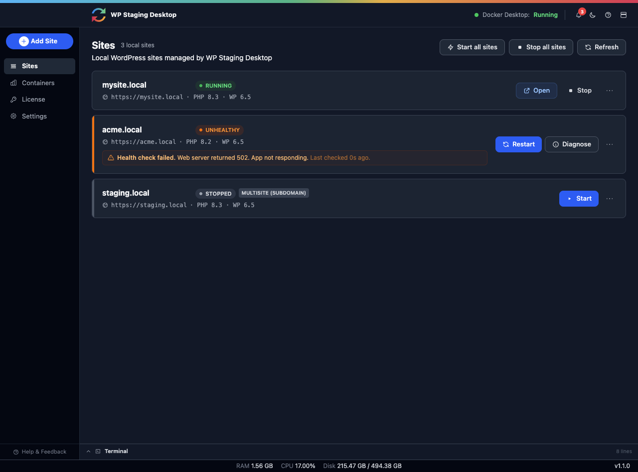Click the warning triangle in health check alert

click(x=111, y=158)
